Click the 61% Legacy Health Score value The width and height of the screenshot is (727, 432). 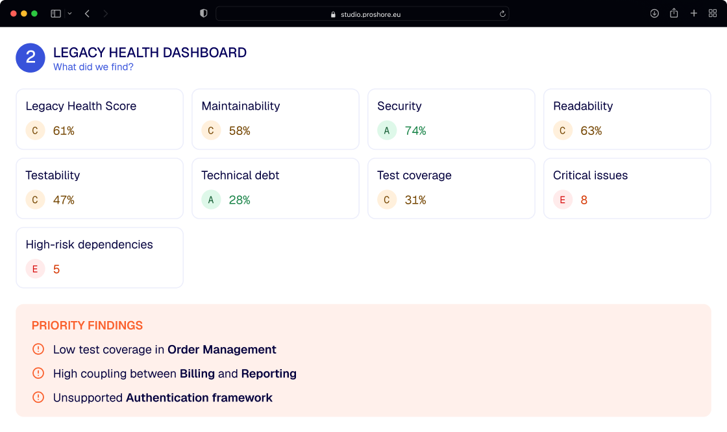(x=64, y=131)
